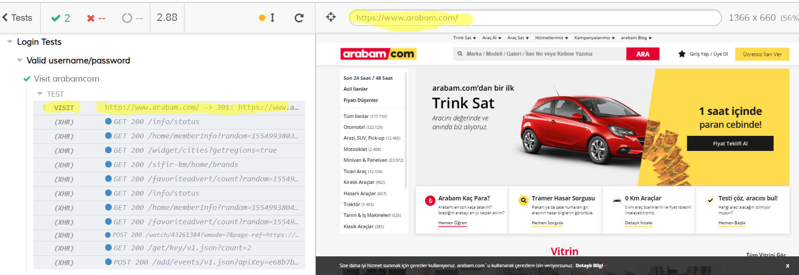
Task: Close the cookie notice with X
Action: pos(787,266)
